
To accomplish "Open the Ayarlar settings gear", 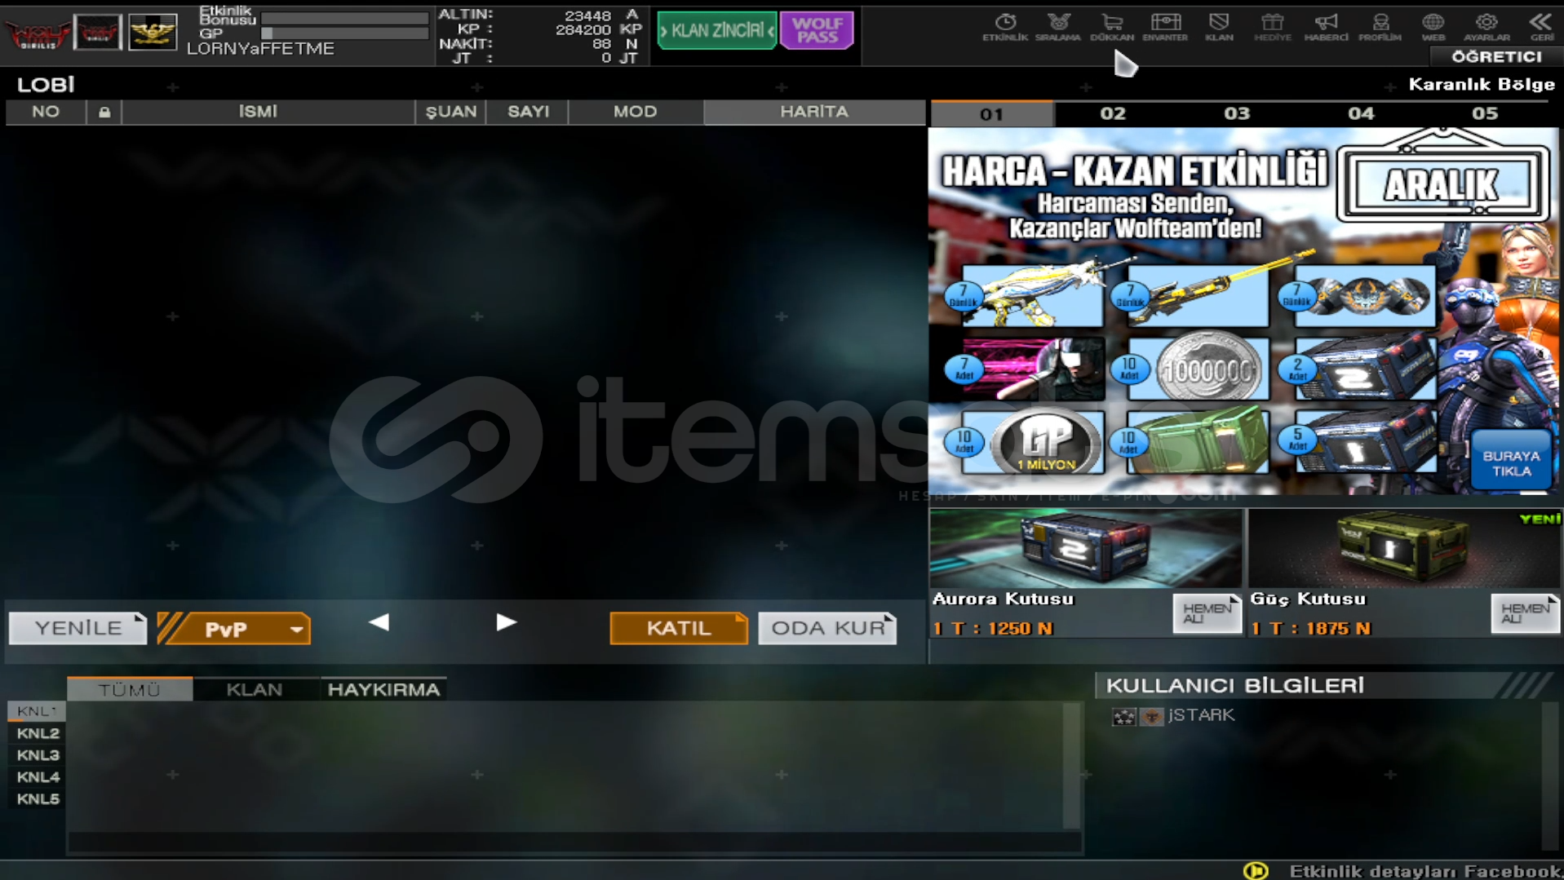I will pyautogui.click(x=1486, y=27).
